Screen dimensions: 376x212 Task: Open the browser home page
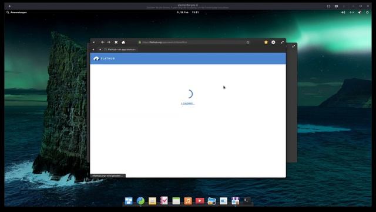tap(123, 42)
